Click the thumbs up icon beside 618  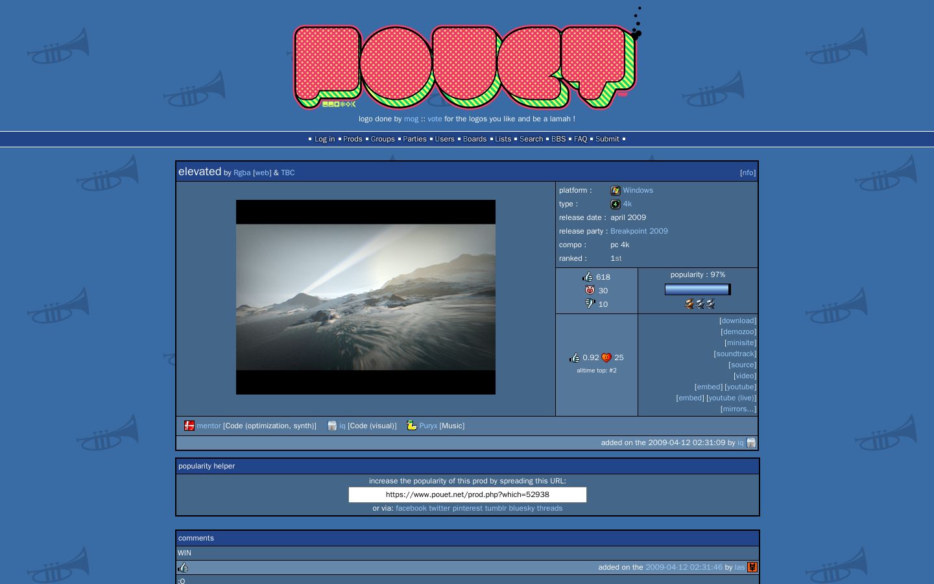(588, 276)
